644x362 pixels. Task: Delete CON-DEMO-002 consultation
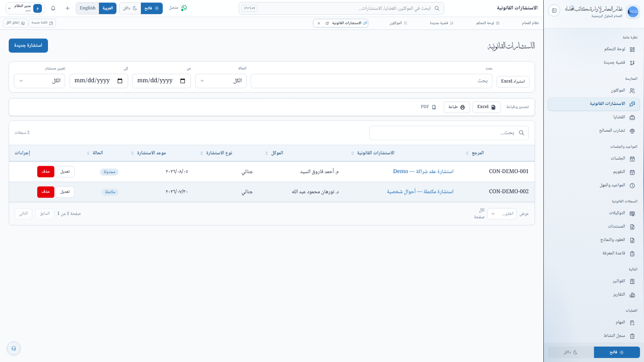(x=46, y=192)
